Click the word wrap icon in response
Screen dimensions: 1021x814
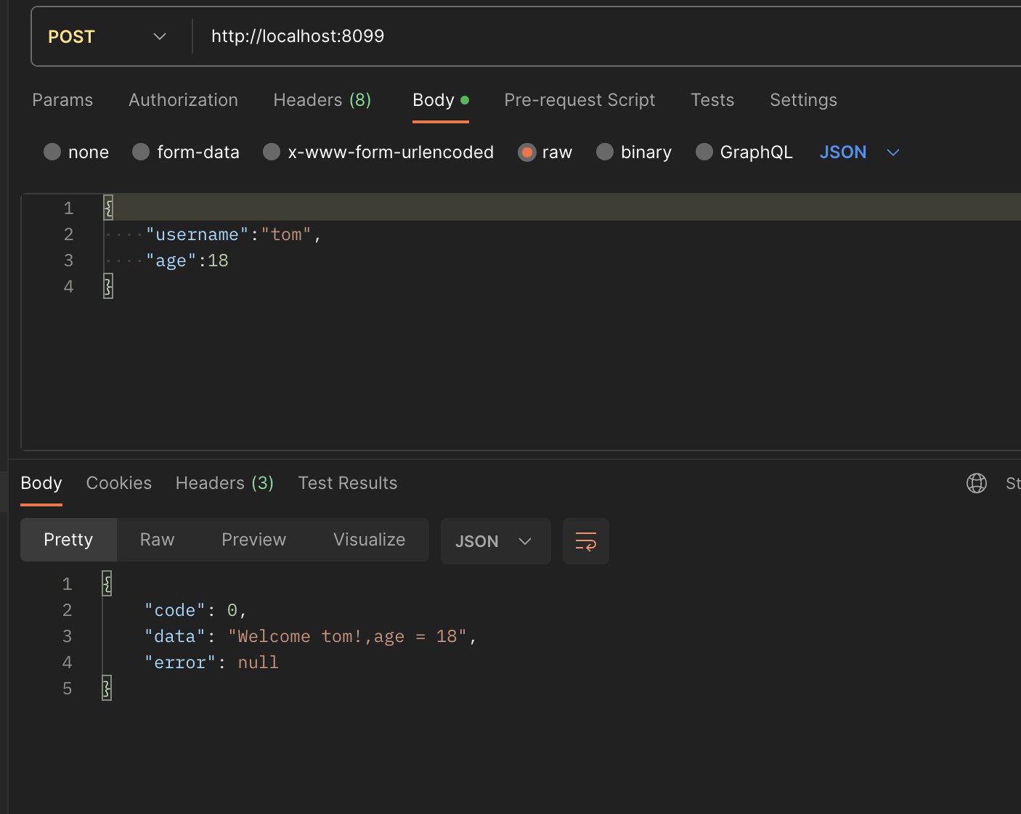pyautogui.click(x=585, y=541)
